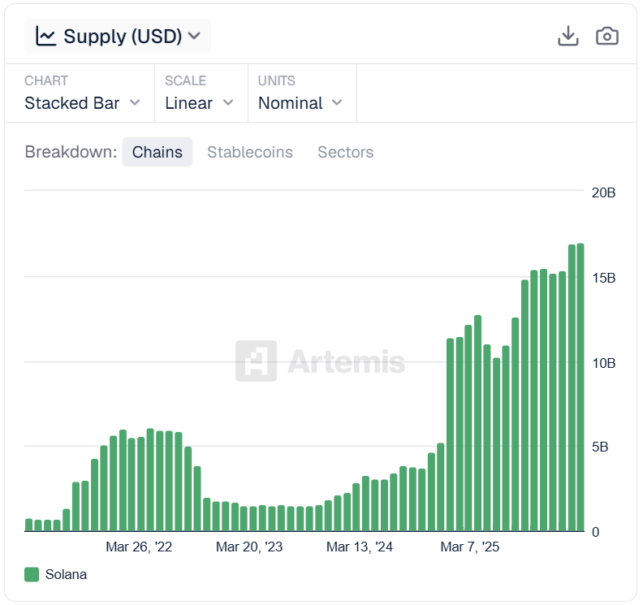Click the Mar 13, '24 axis label
This screenshot has height=605, width=643.
click(360, 547)
